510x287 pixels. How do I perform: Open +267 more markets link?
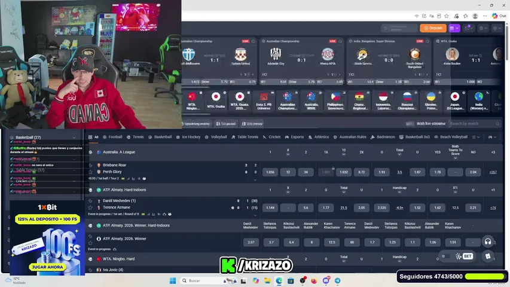pos(493,172)
